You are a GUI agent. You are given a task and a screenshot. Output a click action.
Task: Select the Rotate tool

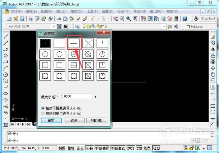213,74
